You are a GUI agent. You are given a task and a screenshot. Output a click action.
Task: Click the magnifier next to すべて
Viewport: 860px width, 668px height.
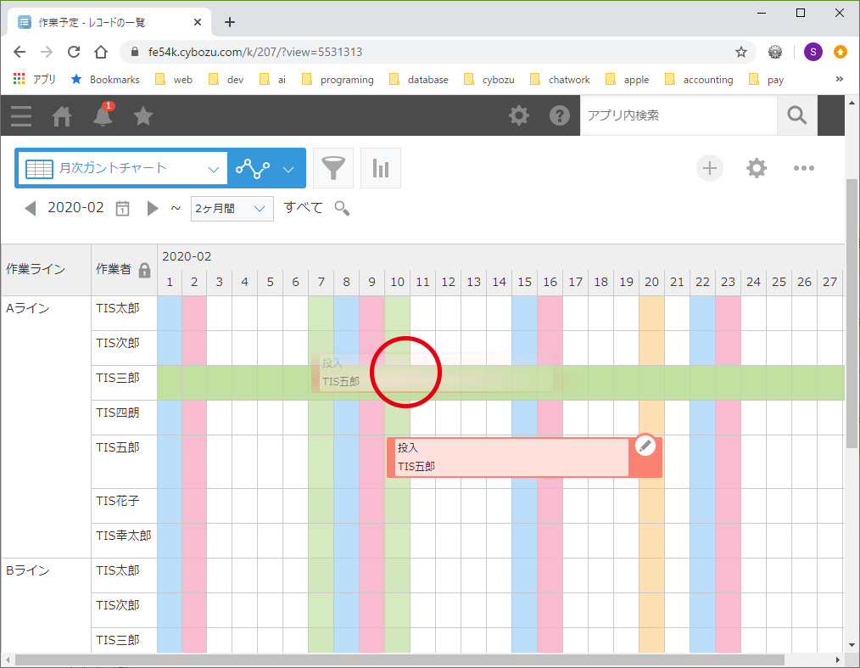pyautogui.click(x=342, y=208)
